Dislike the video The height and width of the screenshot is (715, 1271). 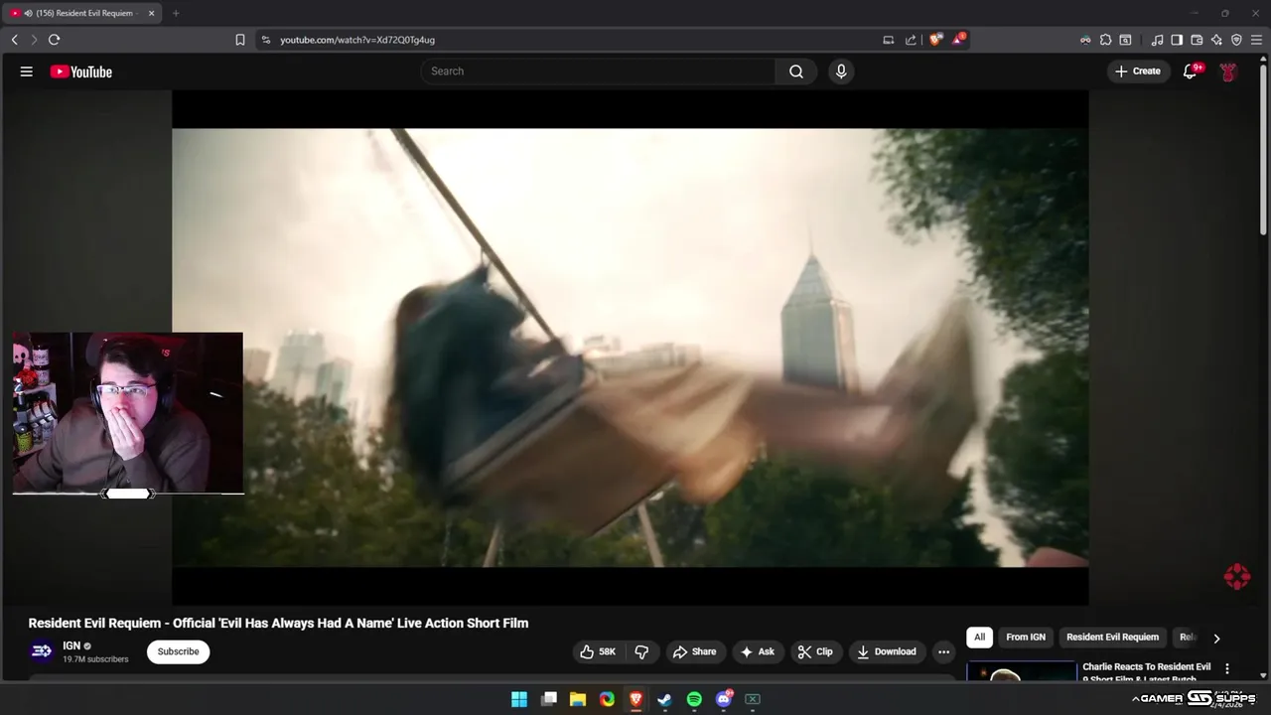click(x=641, y=651)
